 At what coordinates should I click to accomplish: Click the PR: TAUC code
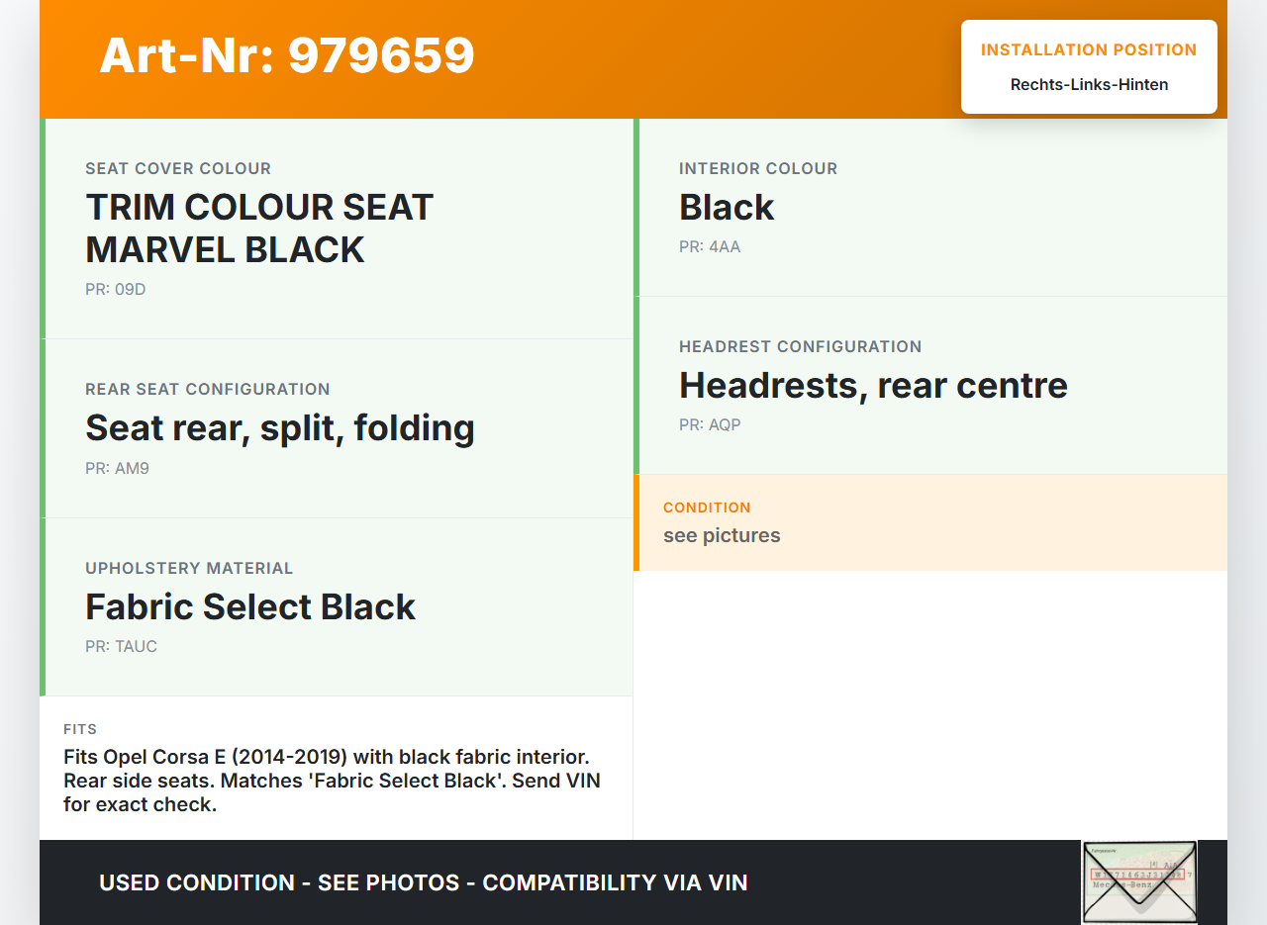point(121,647)
